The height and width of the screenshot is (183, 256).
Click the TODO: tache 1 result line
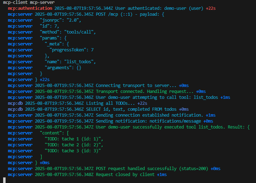74,139
